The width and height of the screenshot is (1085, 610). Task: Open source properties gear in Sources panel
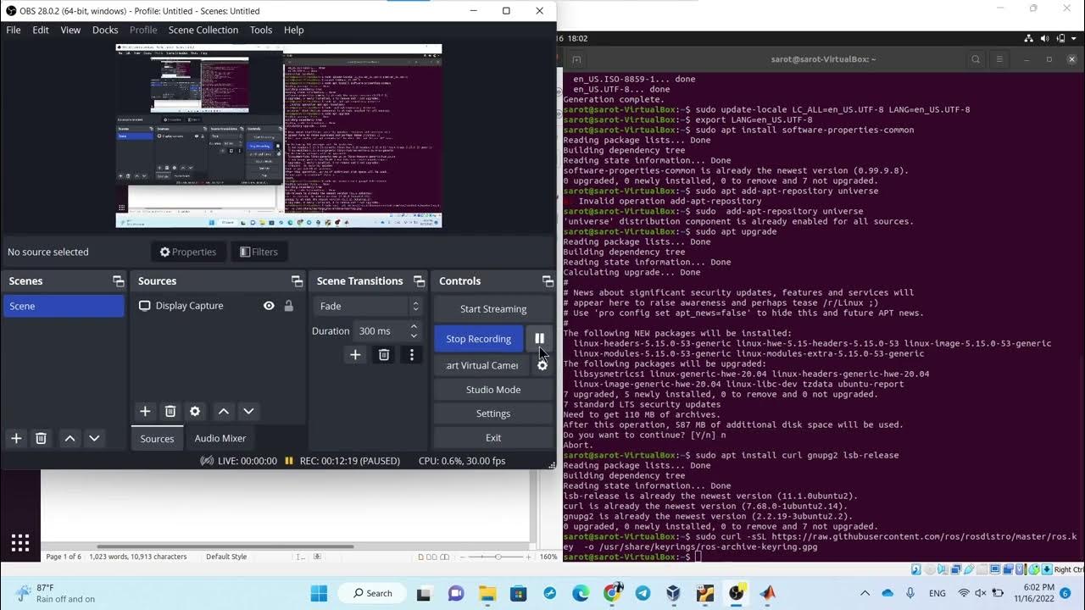(x=195, y=411)
